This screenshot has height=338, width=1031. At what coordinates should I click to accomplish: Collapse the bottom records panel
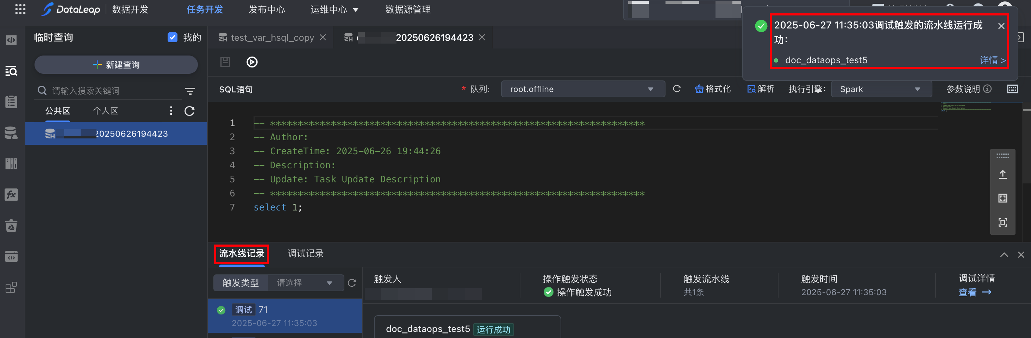point(1004,254)
